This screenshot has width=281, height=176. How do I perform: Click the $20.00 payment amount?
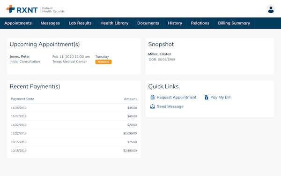point(132,125)
